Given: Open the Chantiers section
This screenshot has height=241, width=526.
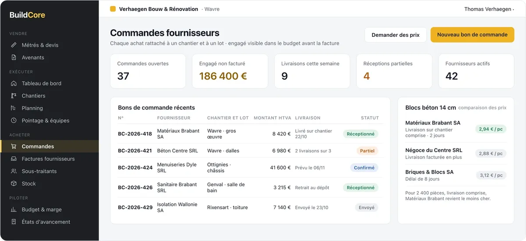Looking at the screenshot, I should [x=49, y=96].
